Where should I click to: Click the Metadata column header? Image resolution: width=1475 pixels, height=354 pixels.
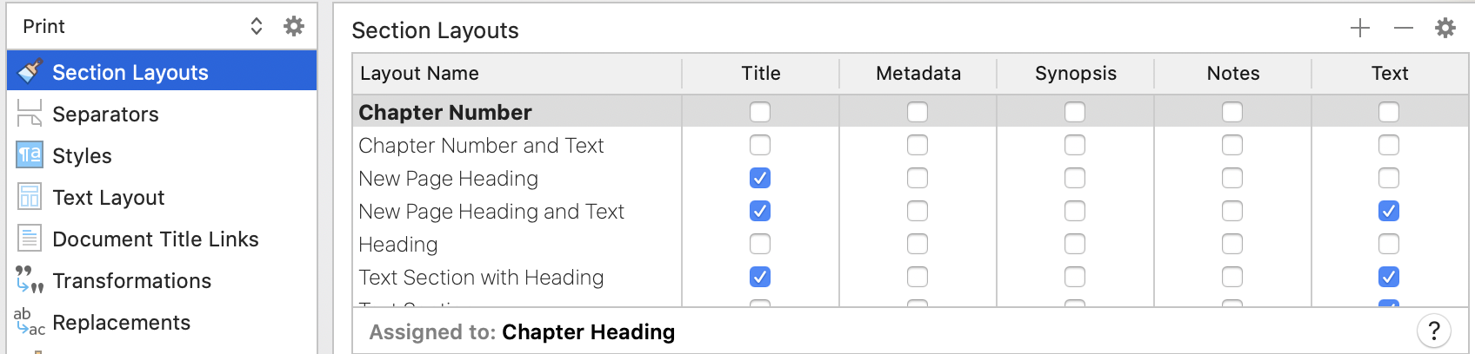(x=918, y=74)
